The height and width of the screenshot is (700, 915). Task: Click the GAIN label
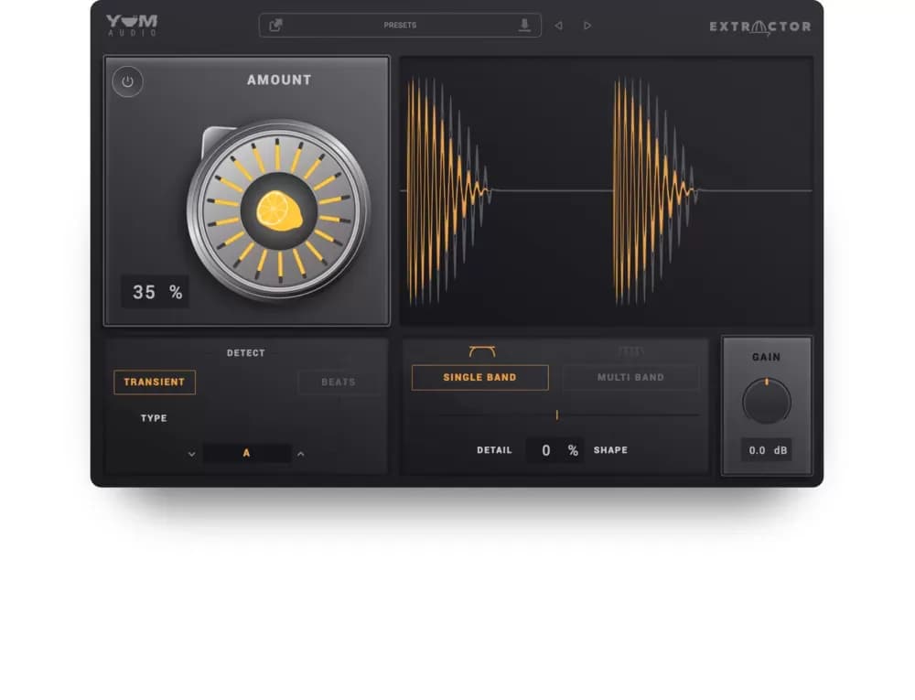766,357
